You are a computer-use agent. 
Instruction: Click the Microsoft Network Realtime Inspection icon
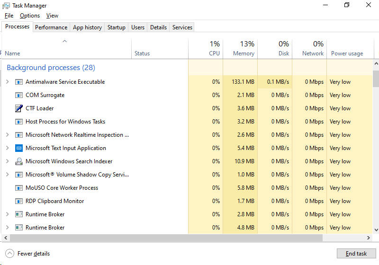(x=19, y=135)
